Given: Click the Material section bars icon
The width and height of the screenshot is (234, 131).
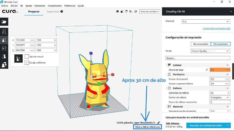Looking at the screenshot, I should pyautogui.click(x=169, y=106).
